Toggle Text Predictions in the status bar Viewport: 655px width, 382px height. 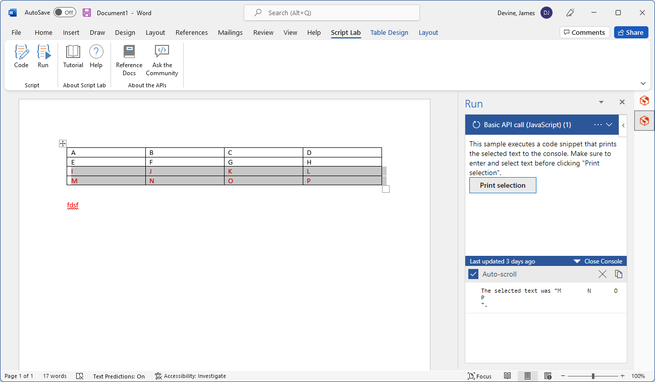(x=119, y=376)
